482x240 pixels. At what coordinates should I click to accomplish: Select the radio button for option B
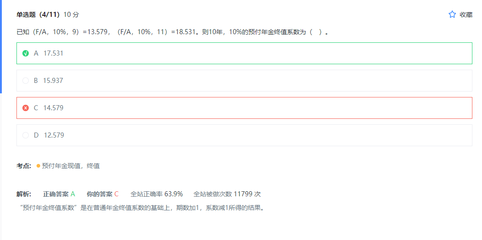point(26,81)
